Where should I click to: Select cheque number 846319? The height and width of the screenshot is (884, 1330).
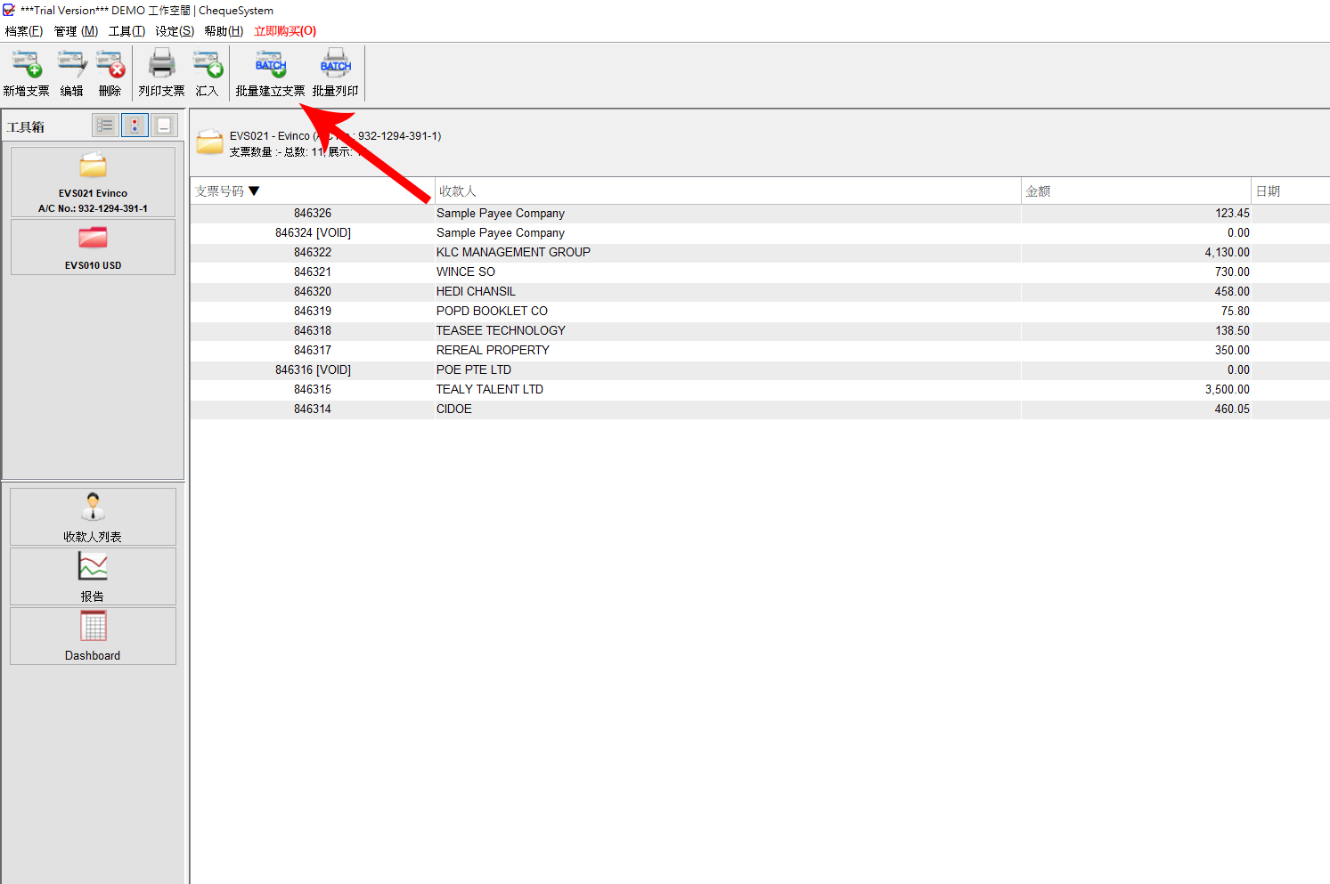(x=313, y=312)
